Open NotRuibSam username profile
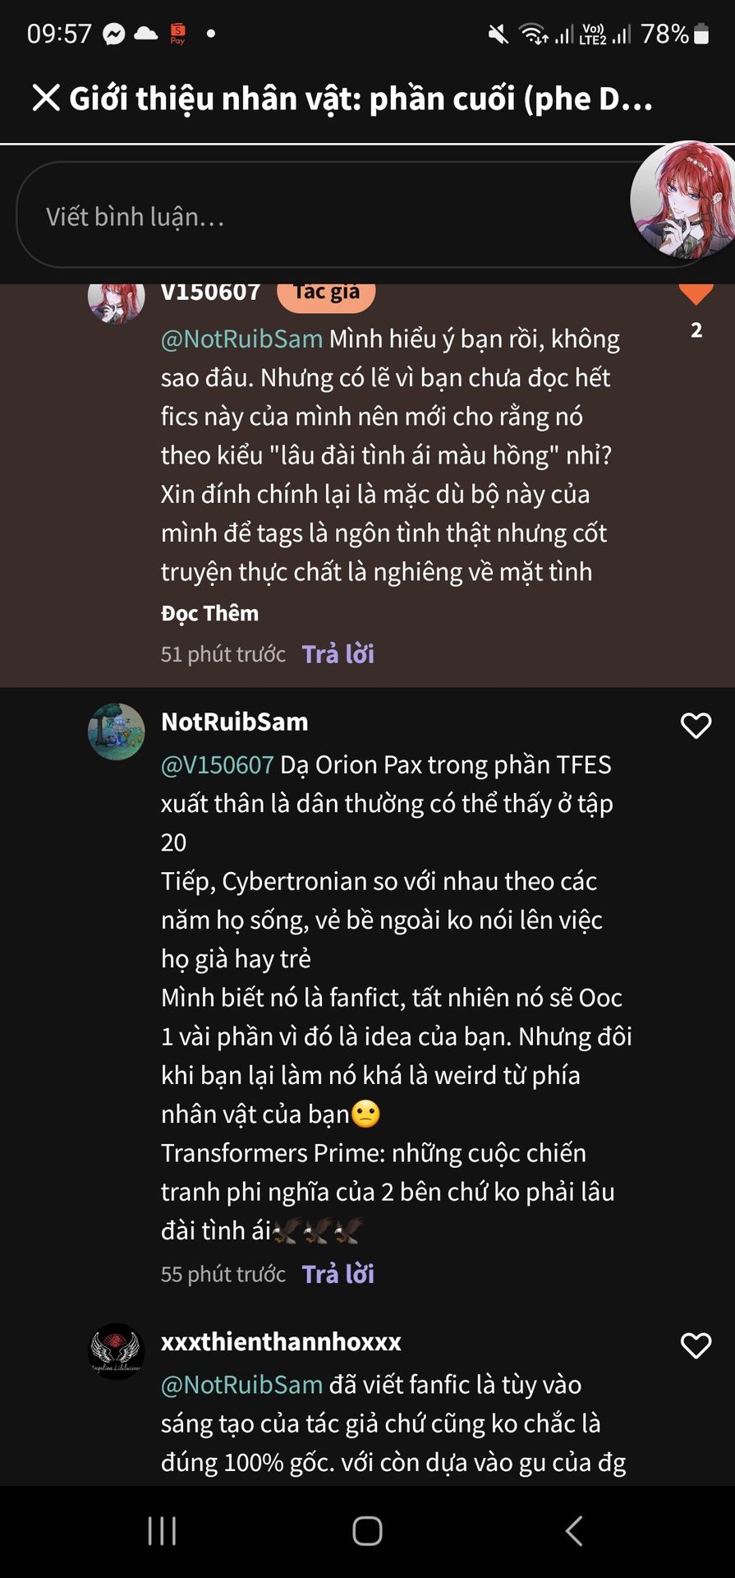 click(x=234, y=722)
